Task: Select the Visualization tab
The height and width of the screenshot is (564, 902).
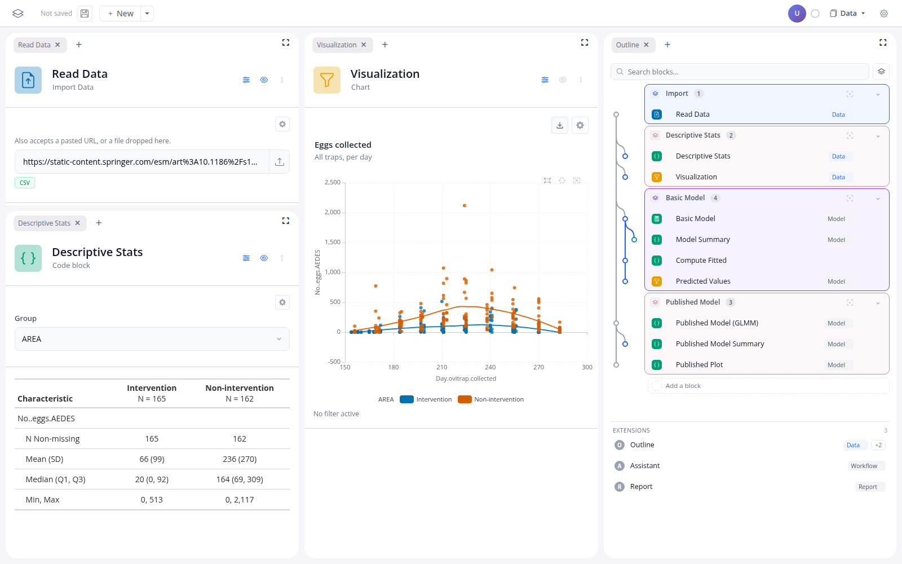Action: pos(337,45)
